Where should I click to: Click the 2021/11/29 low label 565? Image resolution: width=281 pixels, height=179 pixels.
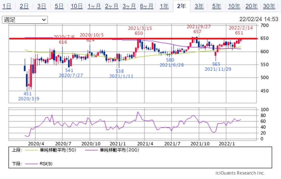pyautogui.click(x=216, y=64)
